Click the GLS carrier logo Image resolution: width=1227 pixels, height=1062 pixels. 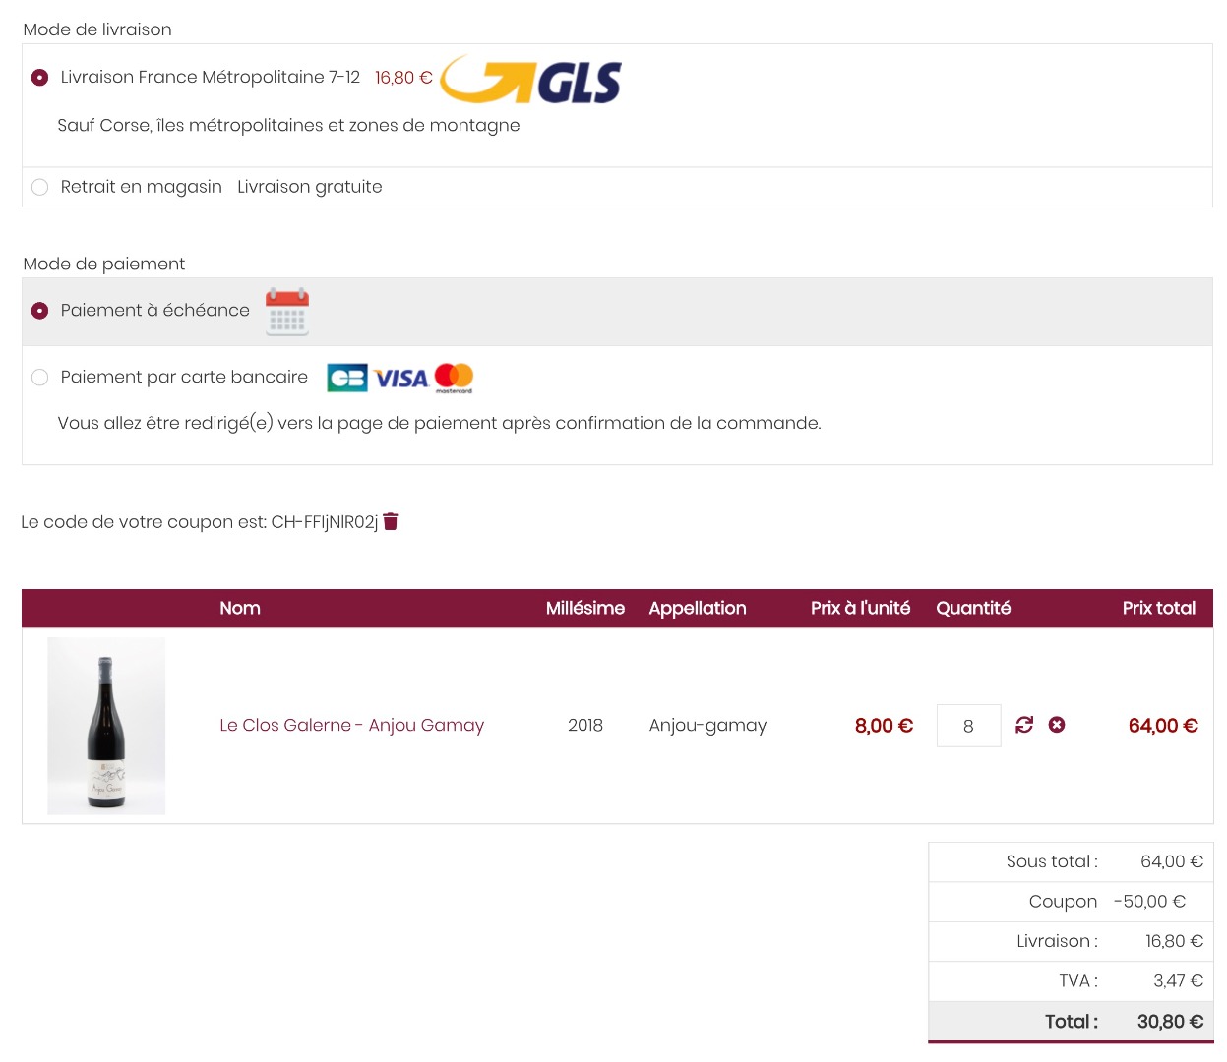(x=531, y=80)
